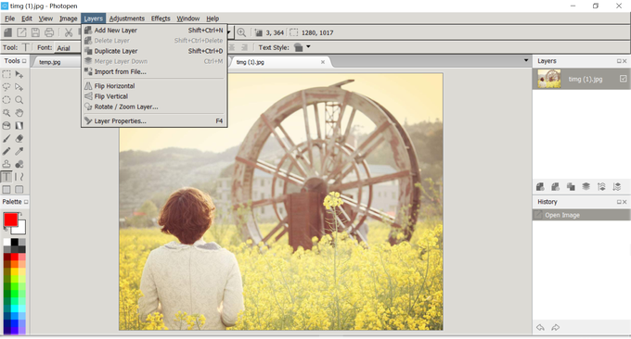
Task: Click Delete Layer icon in Layers panel
Action: pyautogui.click(x=555, y=187)
